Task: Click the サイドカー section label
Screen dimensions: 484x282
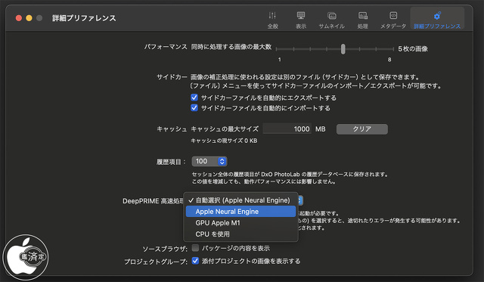Action: coord(172,77)
